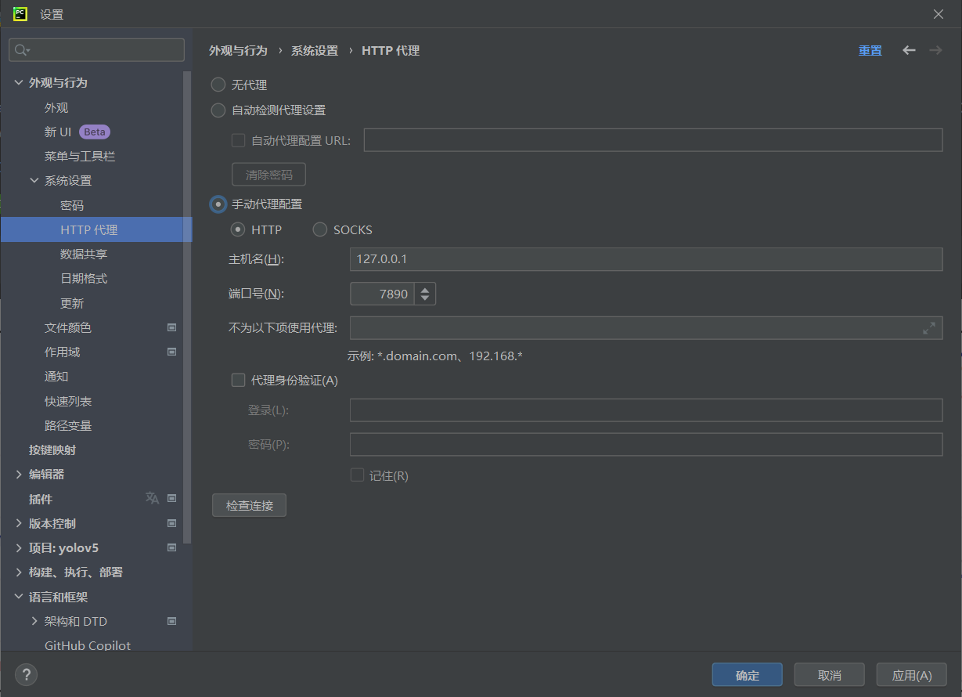The image size is (962, 697).
Task: Select the 无代理 radio option
Action: pyautogui.click(x=218, y=85)
